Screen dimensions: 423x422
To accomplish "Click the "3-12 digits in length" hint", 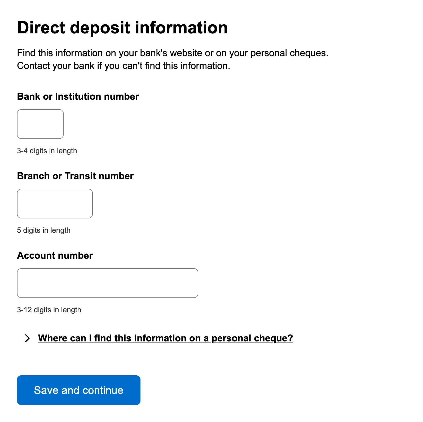I will click(x=49, y=310).
